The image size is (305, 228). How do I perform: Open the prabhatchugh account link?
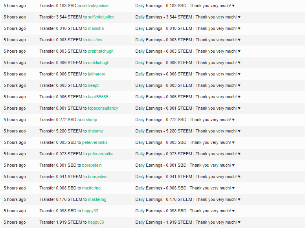pyautogui.click(x=101, y=51)
